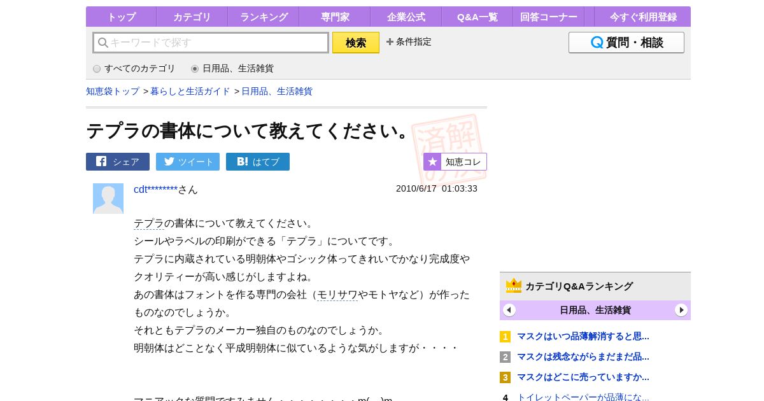The image size is (764, 401).
Task: Click the gray rank 2 badge
Action: click(x=506, y=357)
